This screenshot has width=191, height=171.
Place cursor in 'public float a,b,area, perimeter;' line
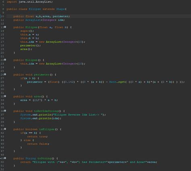pyautogui.click(x=42, y=17)
